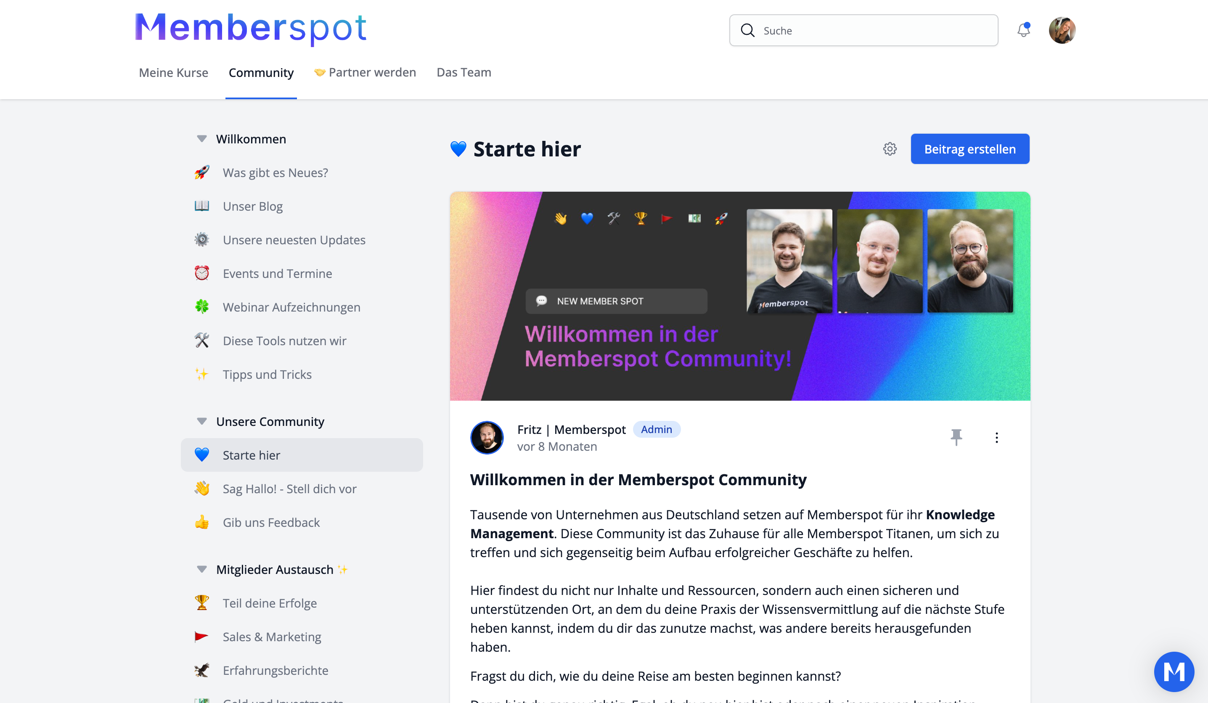
Task: Select Events und Termine channel
Action: coord(277,273)
